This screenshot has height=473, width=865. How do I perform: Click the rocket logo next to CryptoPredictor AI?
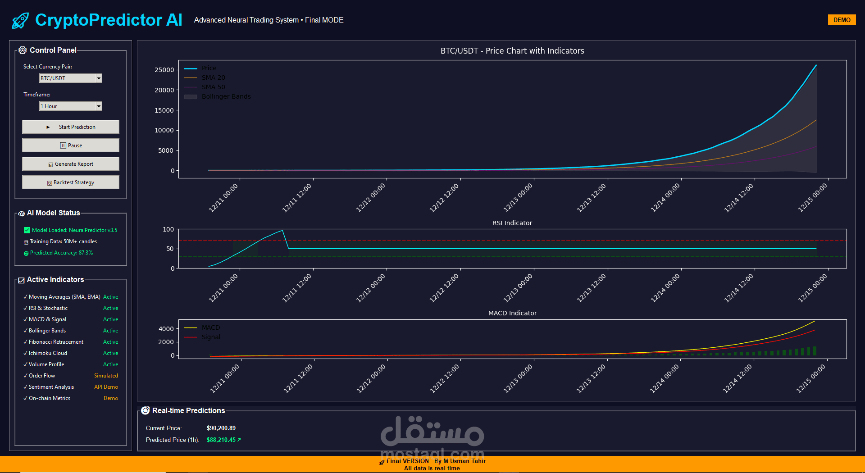[x=20, y=20]
